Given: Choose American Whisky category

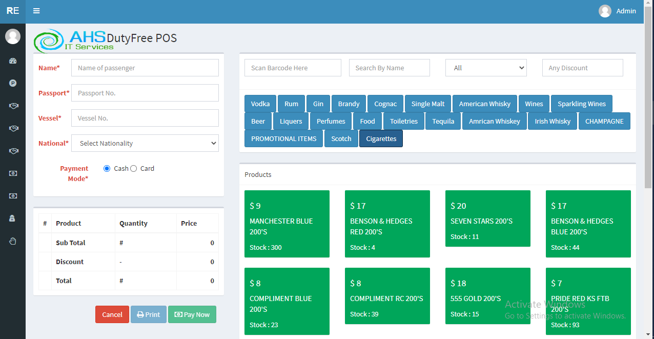Looking at the screenshot, I should point(485,104).
